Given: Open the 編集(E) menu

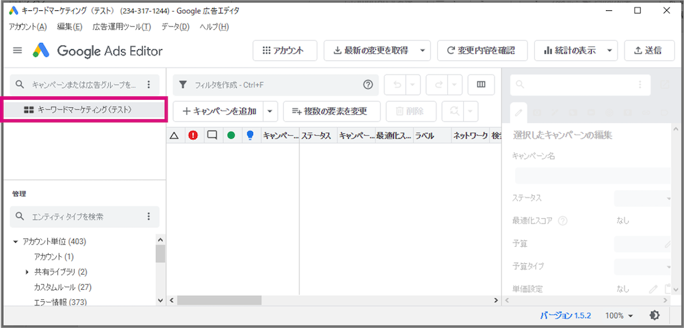Looking at the screenshot, I should tap(70, 27).
